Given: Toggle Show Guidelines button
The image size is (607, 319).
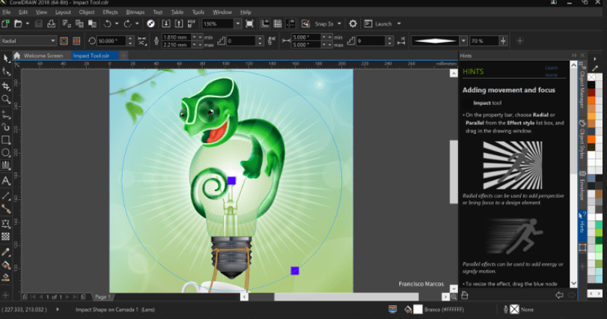Looking at the screenshot, I should (x=290, y=24).
